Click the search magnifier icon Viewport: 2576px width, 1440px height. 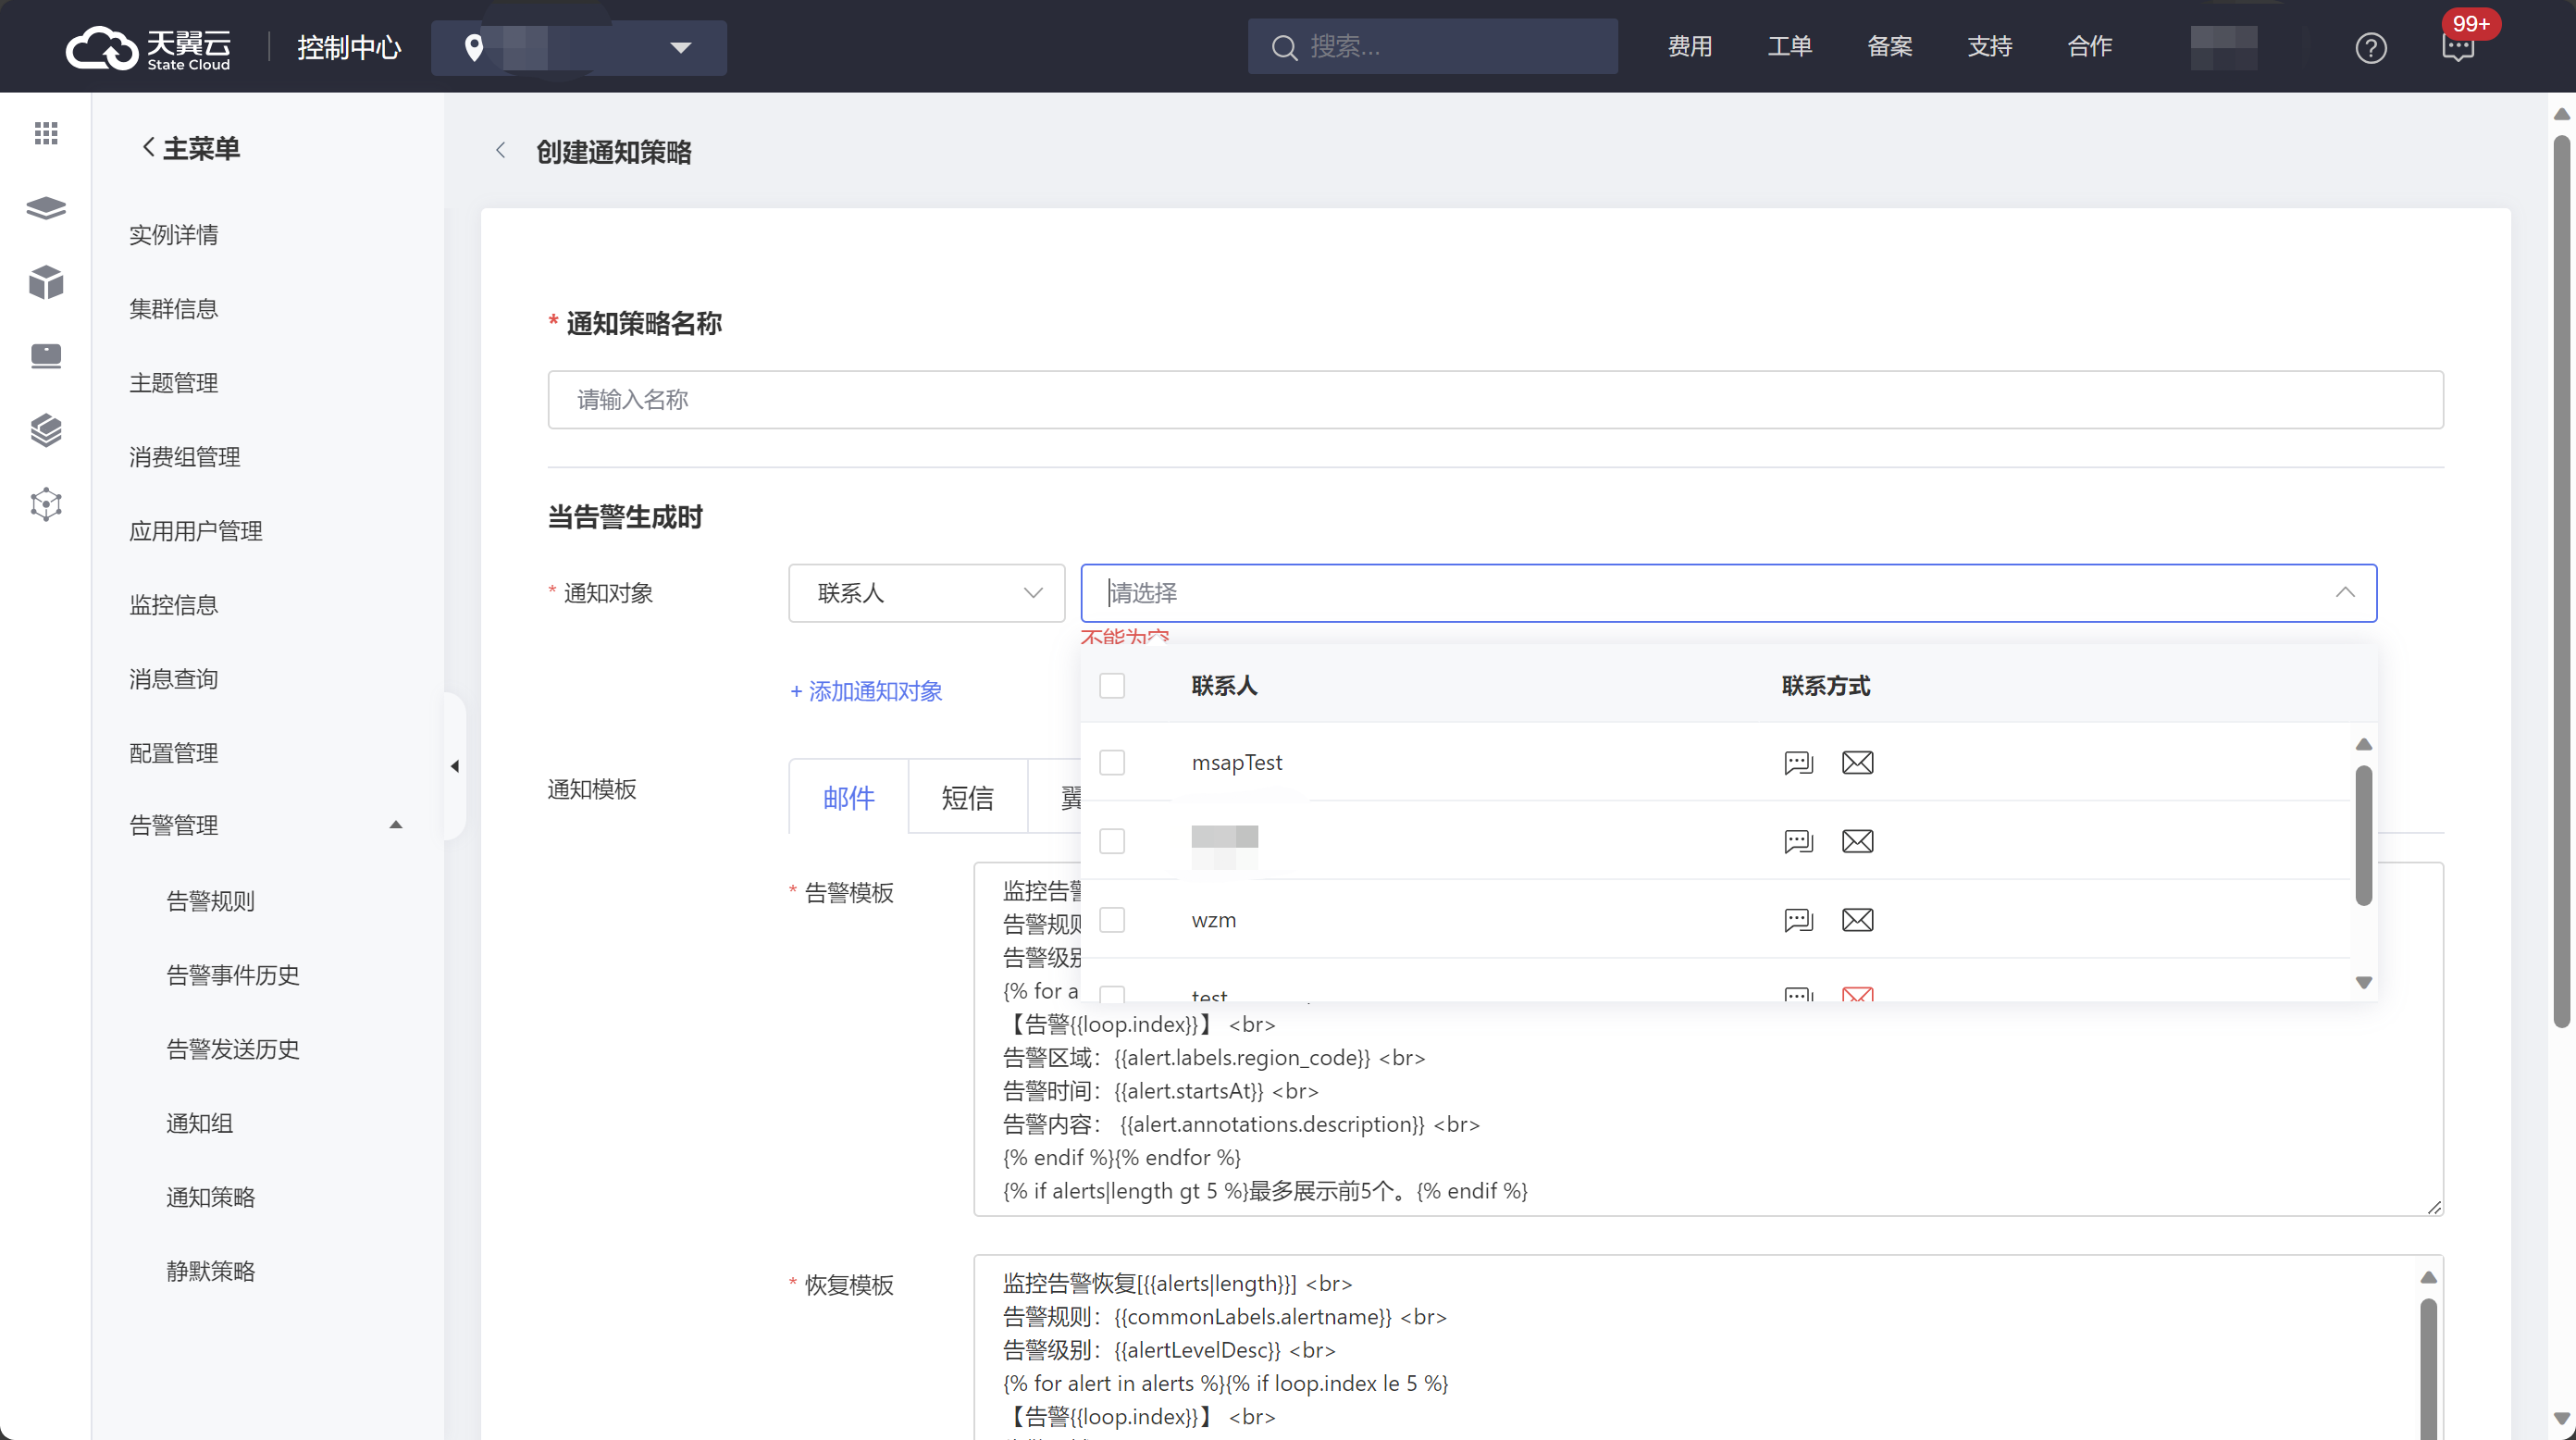pyautogui.click(x=1284, y=47)
